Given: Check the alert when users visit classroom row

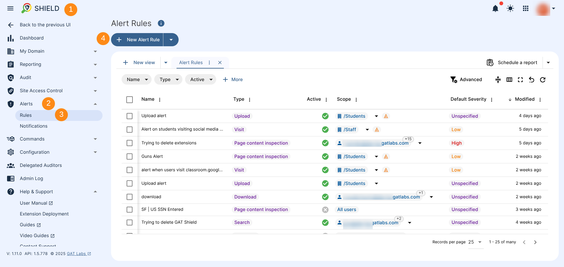Looking at the screenshot, I should (130, 170).
